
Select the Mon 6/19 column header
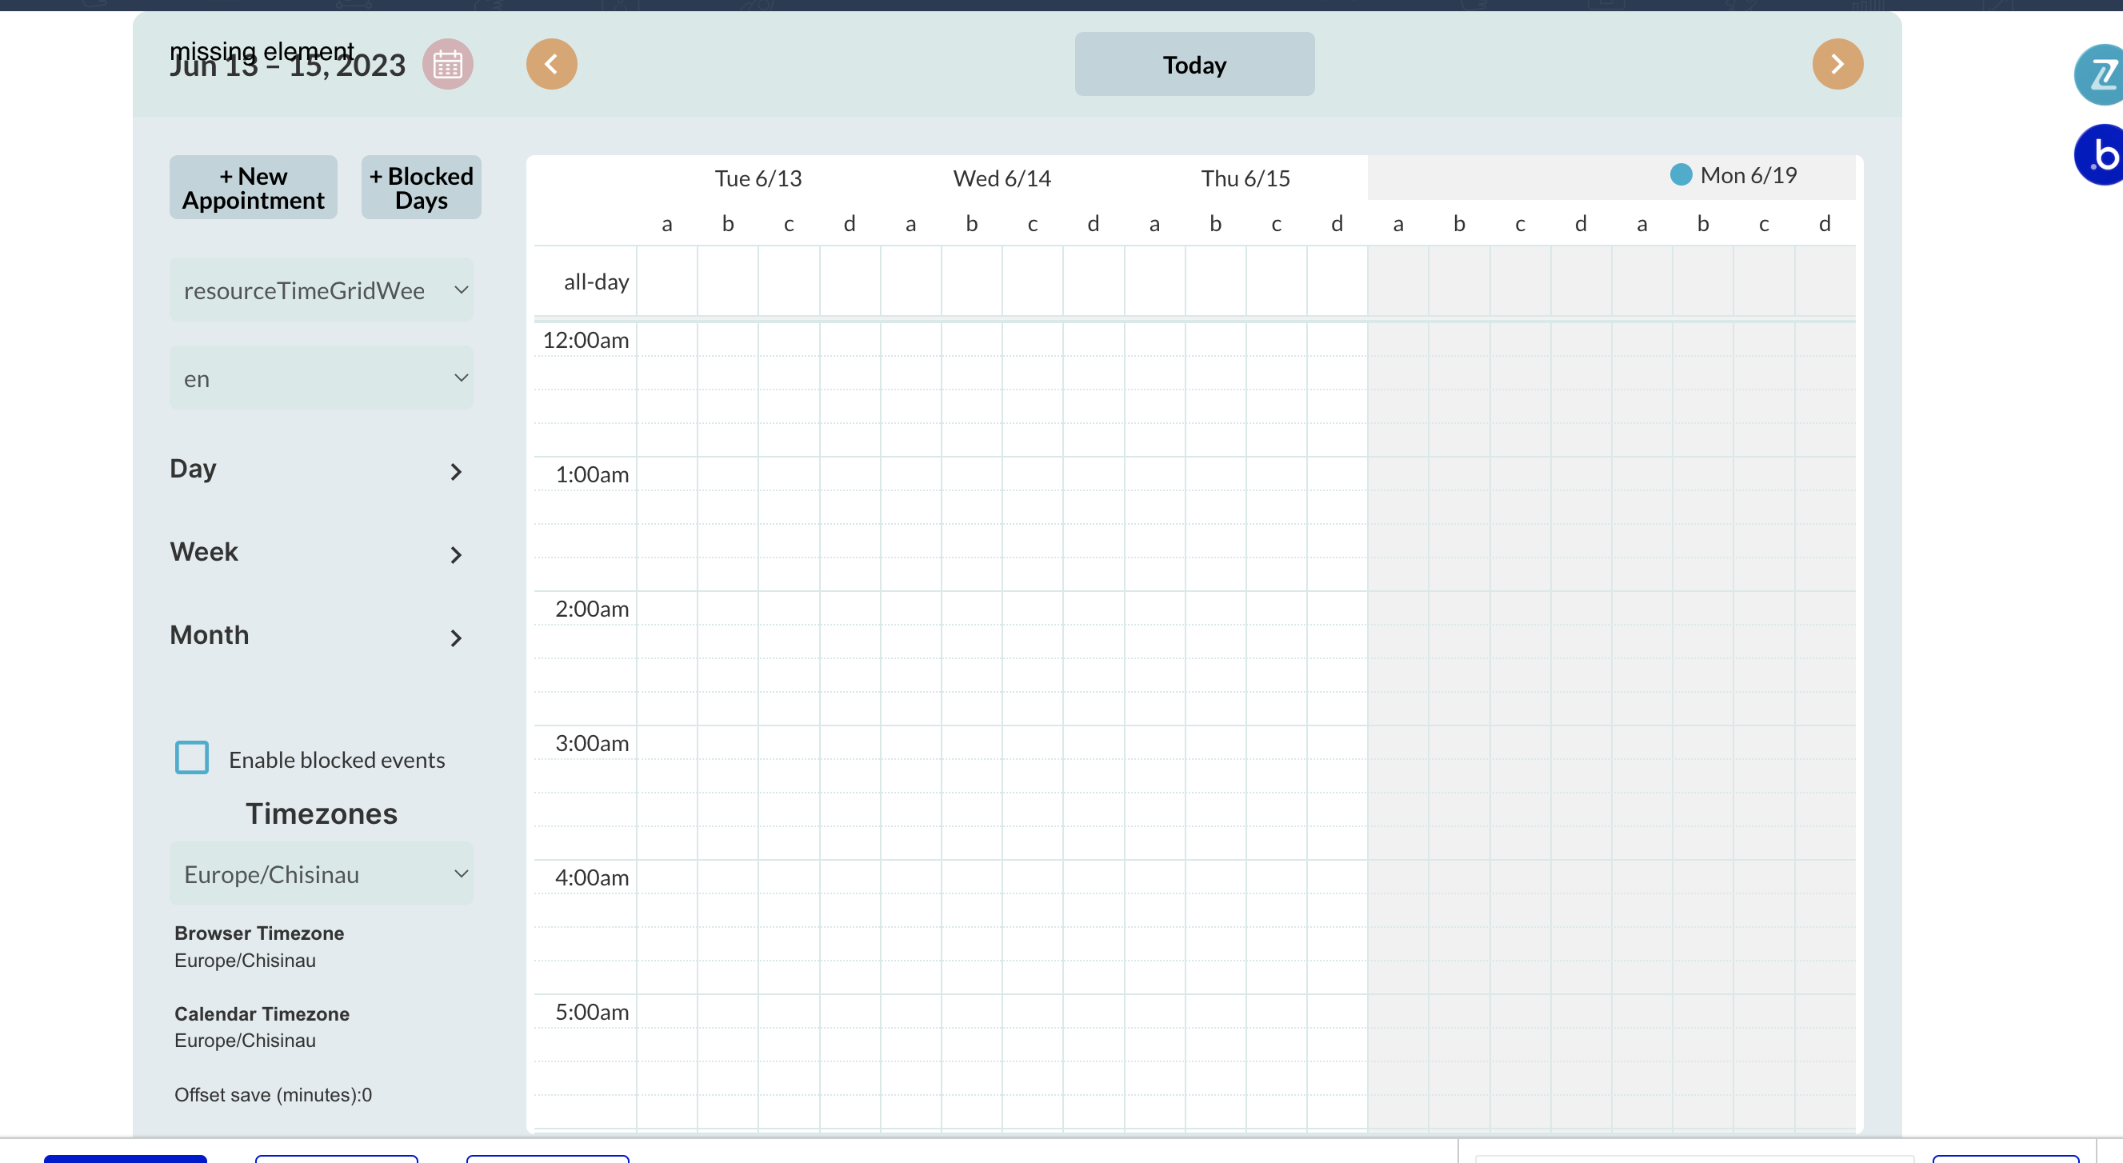click(1748, 174)
